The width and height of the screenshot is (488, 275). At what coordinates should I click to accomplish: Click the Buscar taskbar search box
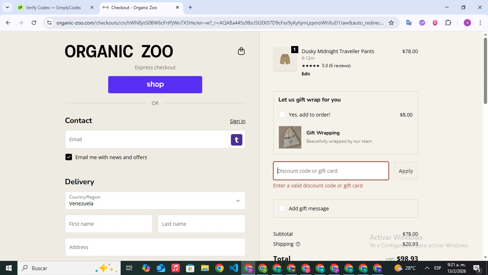[69, 268]
